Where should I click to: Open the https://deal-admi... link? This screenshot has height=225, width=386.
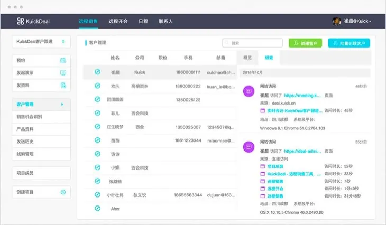click(302, 151)
